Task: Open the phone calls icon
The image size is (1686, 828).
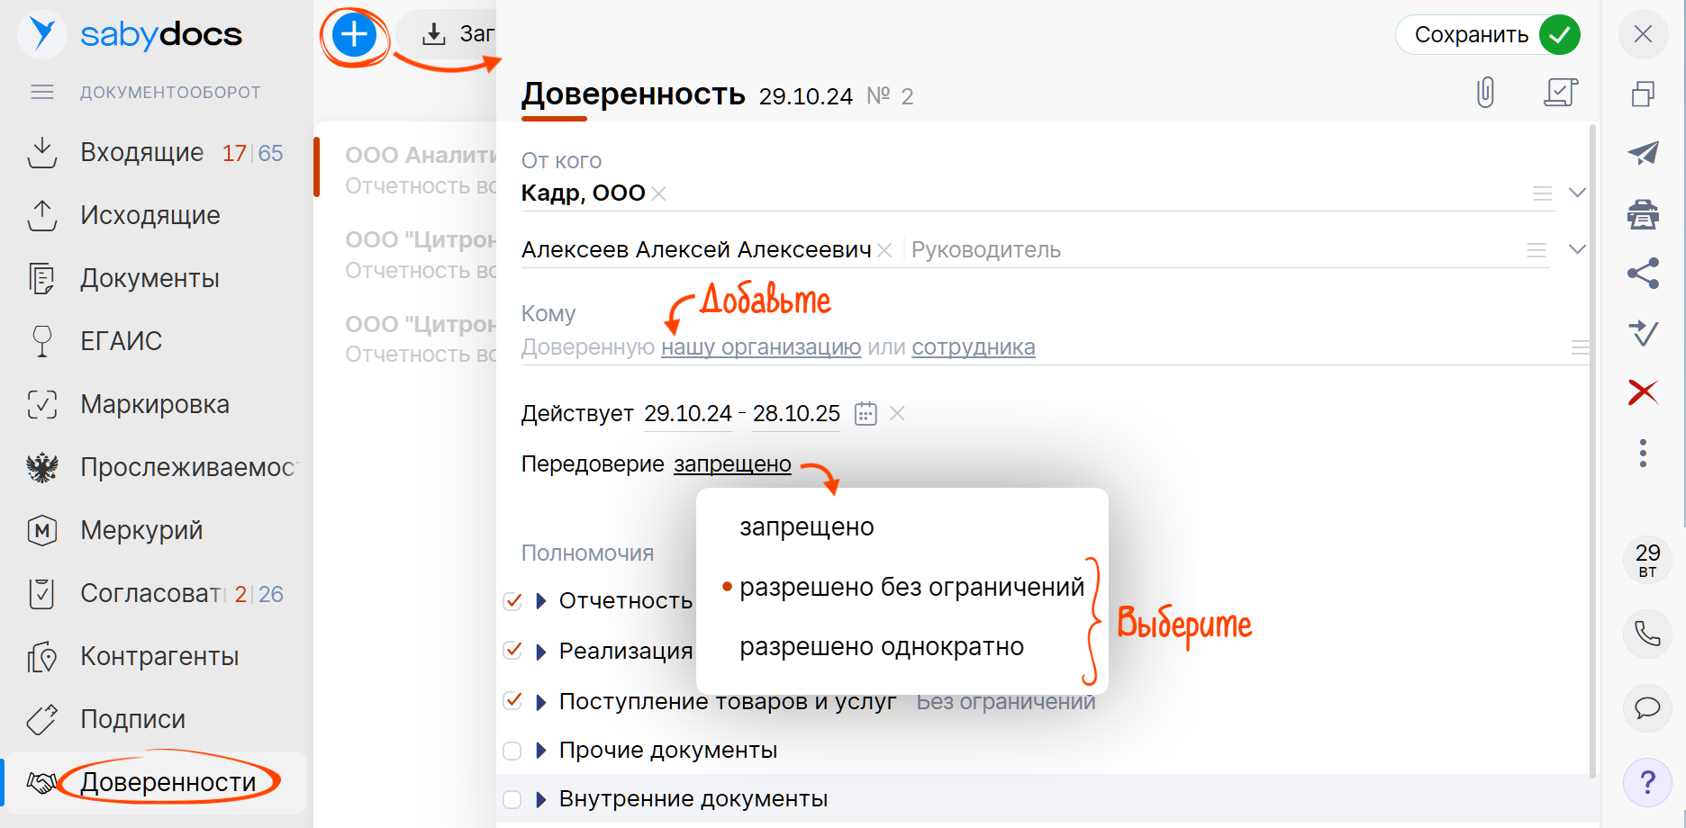Action: tap(1646, 634)
